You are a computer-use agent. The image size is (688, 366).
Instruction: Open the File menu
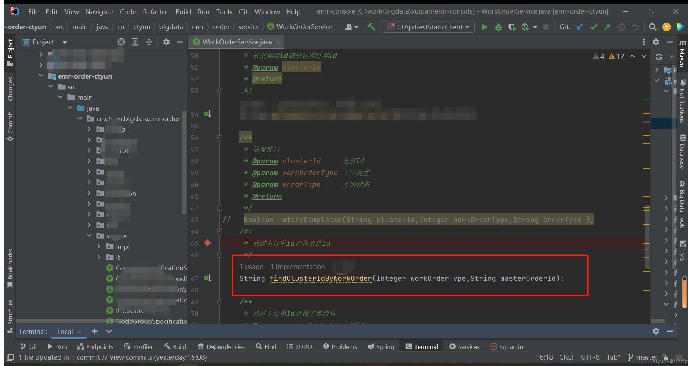click(33, 12)
